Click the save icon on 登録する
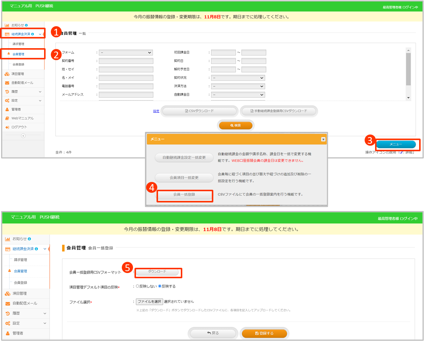The width and height of the screenshot is (424, 341). (257, 333)
